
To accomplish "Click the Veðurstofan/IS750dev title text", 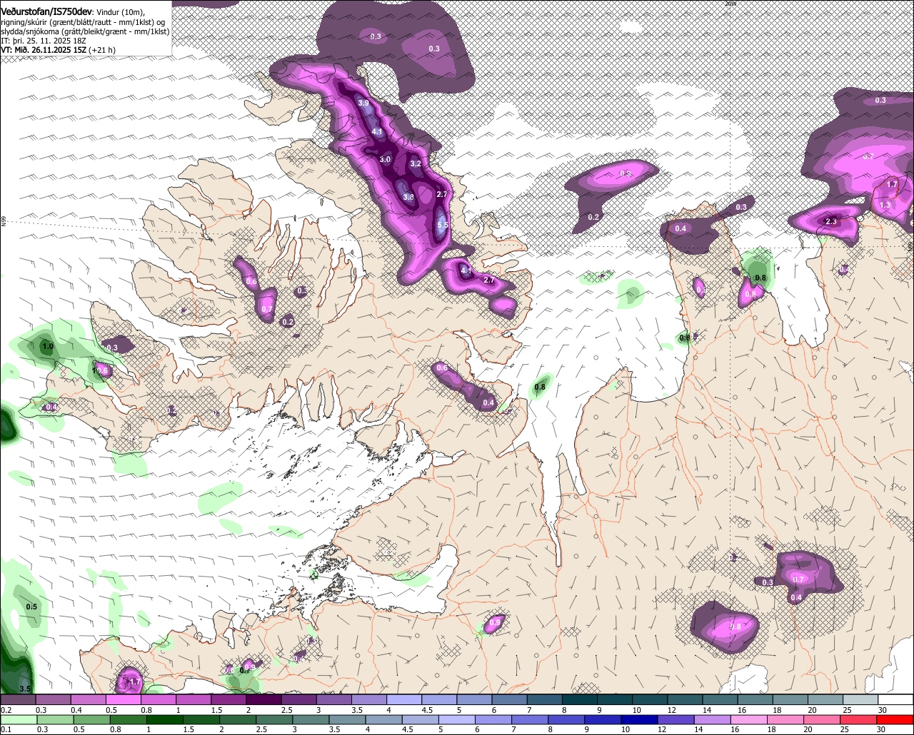I will (46, 12).
